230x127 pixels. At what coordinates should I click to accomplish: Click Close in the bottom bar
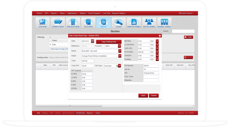tap(98, 113)
